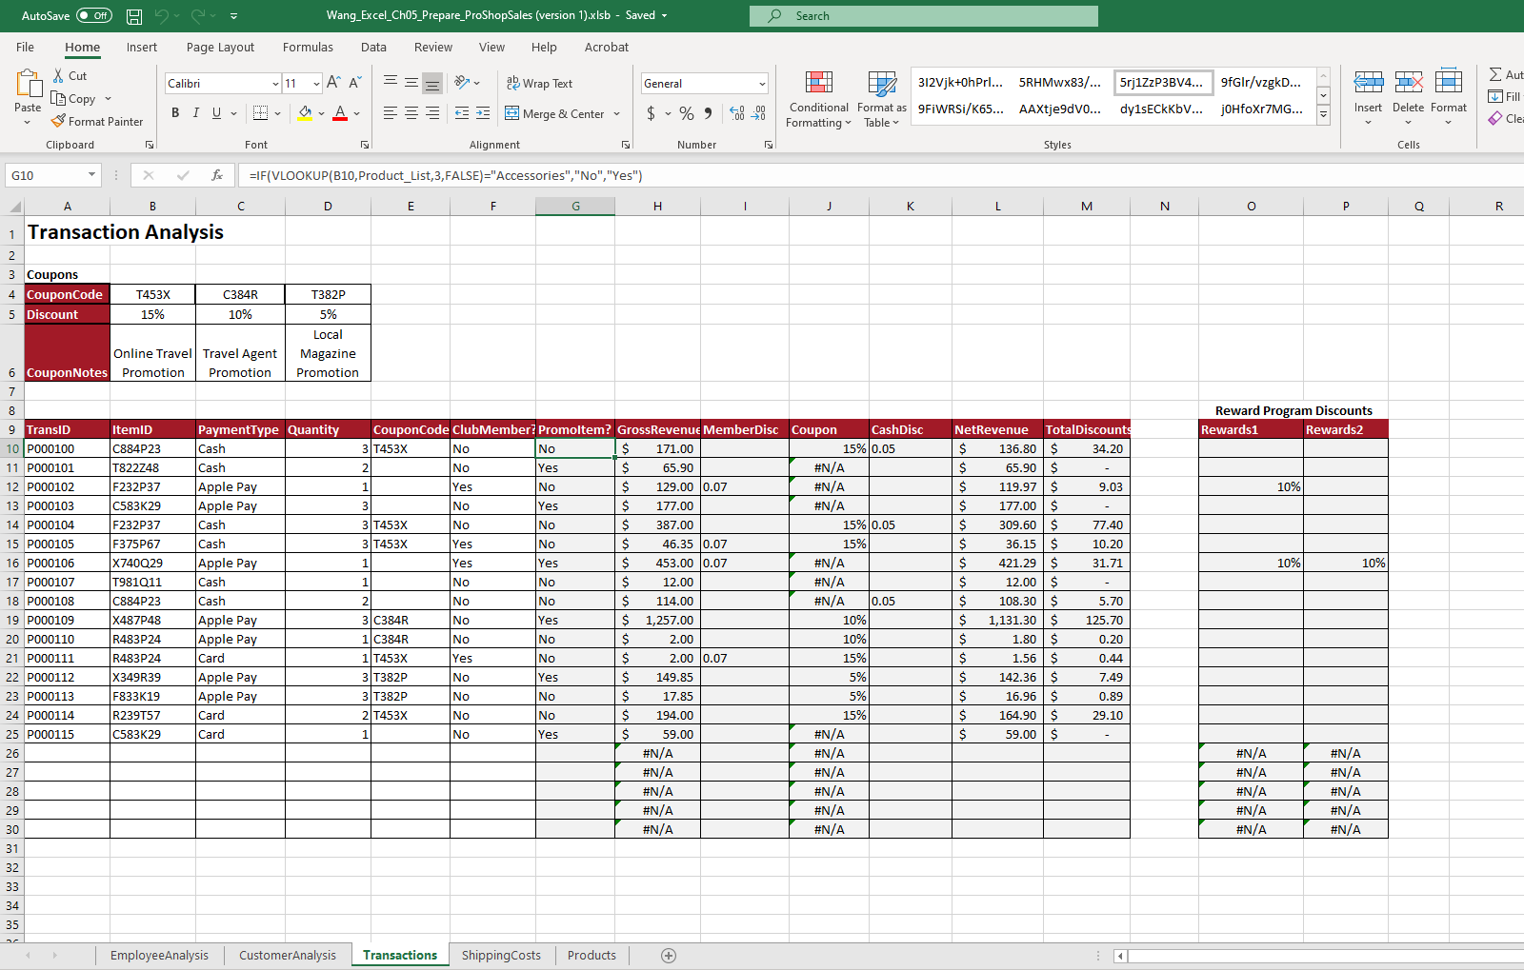Click the Accounting Number Format dollar icon

[x=651, y=113]
